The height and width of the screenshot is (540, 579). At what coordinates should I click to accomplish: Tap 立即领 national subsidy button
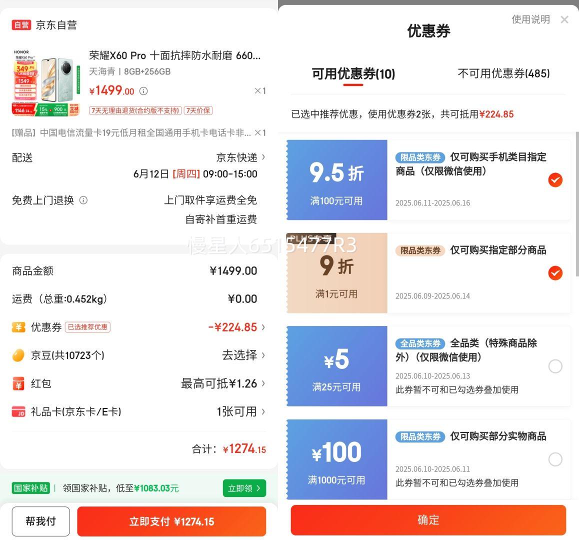point(244,488)
